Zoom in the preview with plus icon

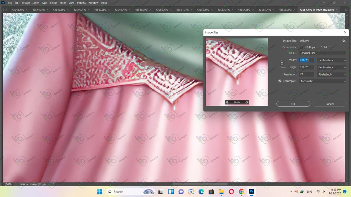pyautogui.click(x=247, y=102)
